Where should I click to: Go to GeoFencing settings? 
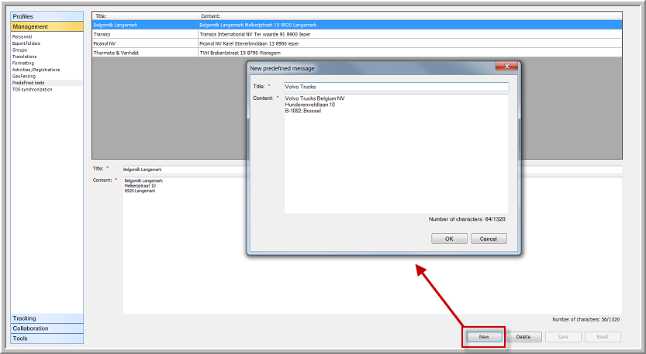(23, 76)
